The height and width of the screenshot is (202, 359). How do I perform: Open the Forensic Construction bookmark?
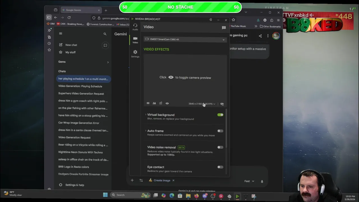coord(100,24)
